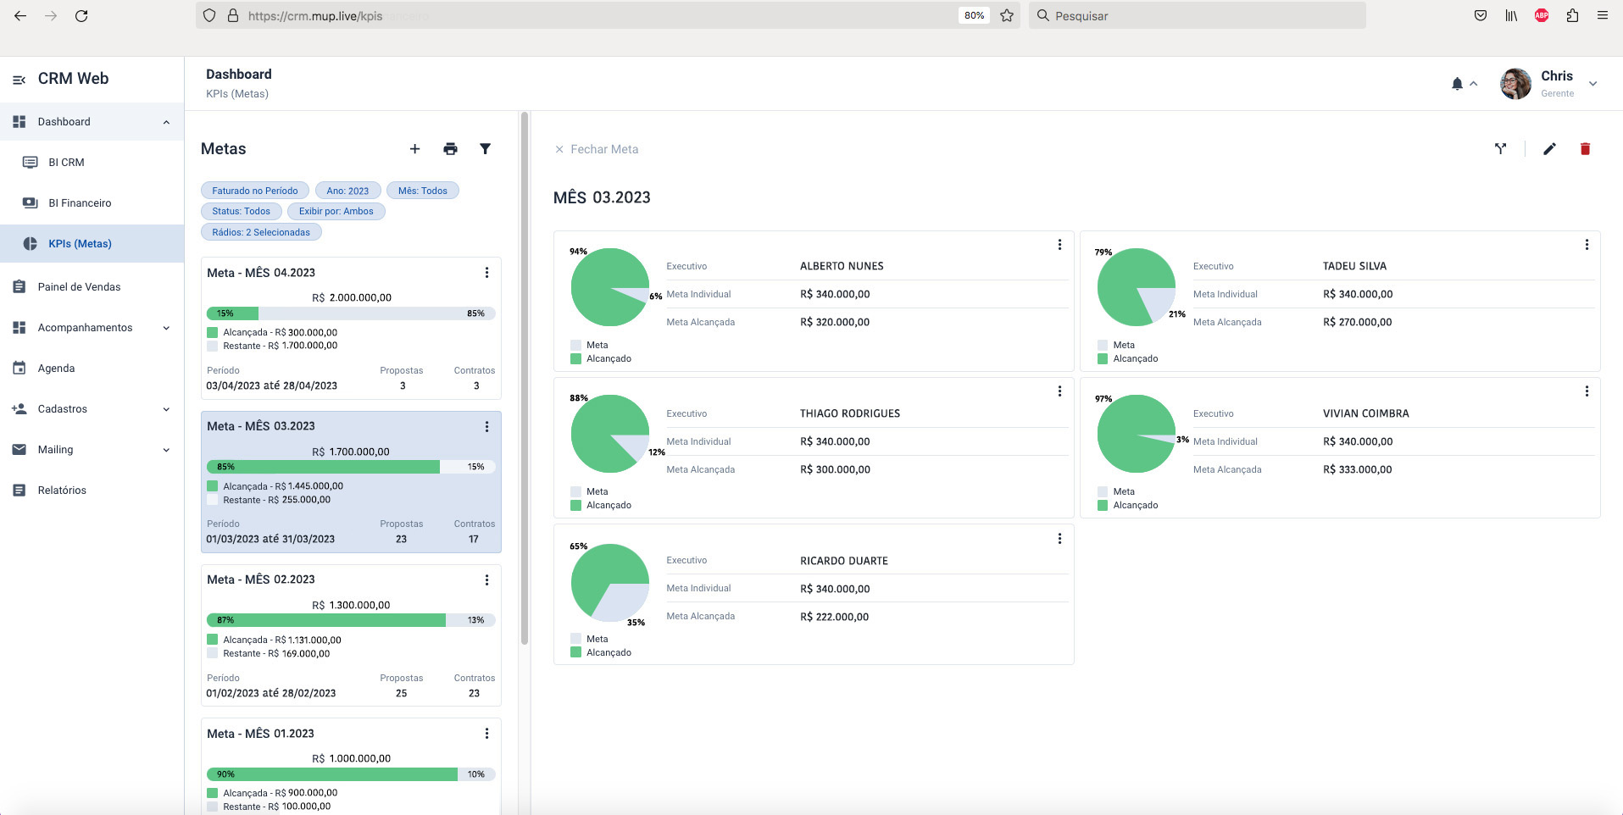Open options for Meta - MÊS 01.2023
The width and height of the screenshot is (1623, 815).
(x=486, y=734)
